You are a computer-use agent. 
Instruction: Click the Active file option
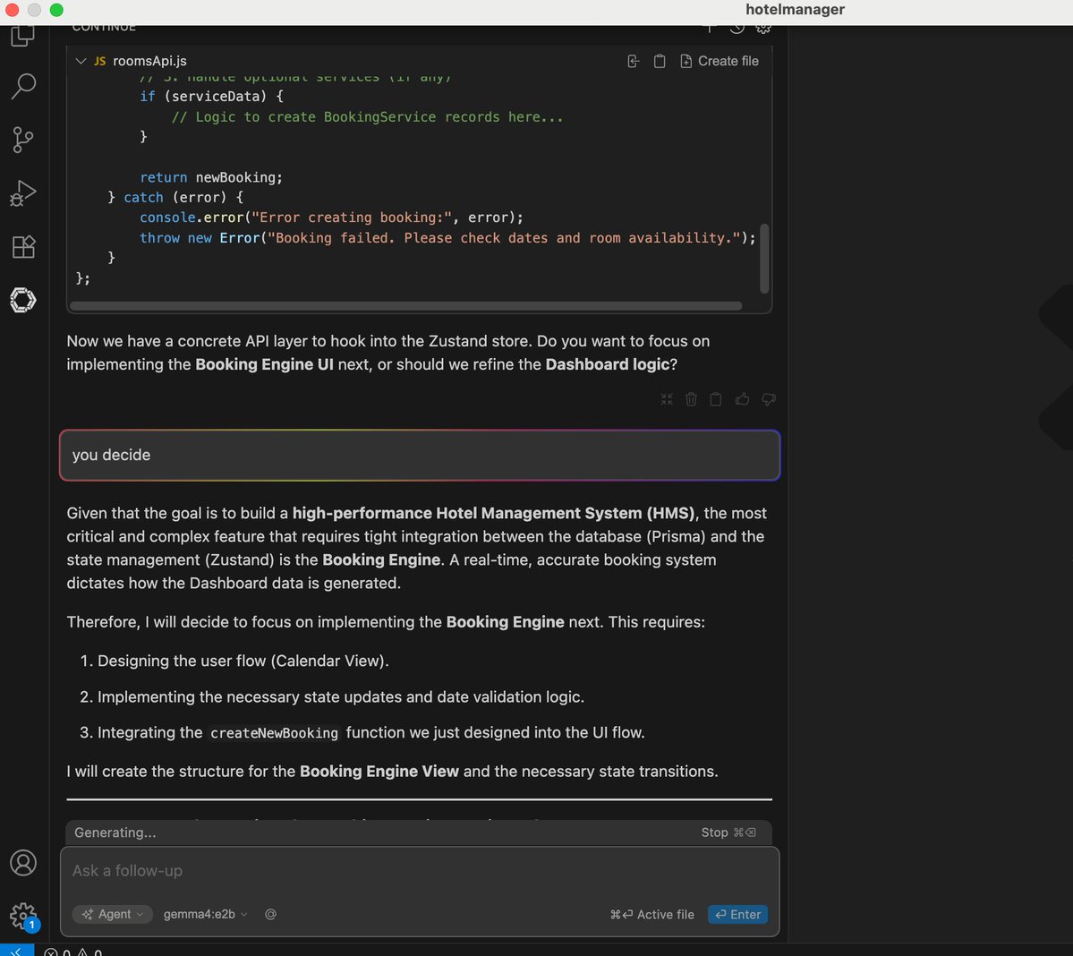pos(651,914)
